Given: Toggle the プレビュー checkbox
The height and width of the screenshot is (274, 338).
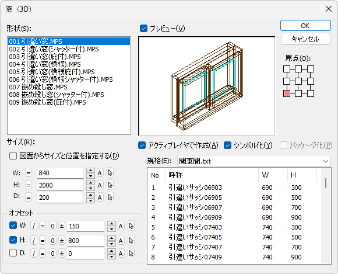Looking at the screenshot, I should (143, 28).
